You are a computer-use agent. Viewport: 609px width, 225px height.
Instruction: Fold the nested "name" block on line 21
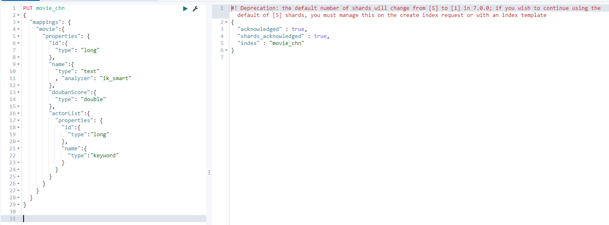[x=19, y=149]
